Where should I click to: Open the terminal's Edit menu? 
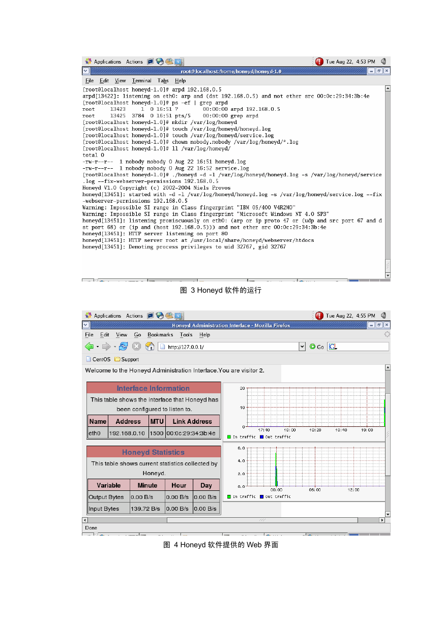click(104, 80)
